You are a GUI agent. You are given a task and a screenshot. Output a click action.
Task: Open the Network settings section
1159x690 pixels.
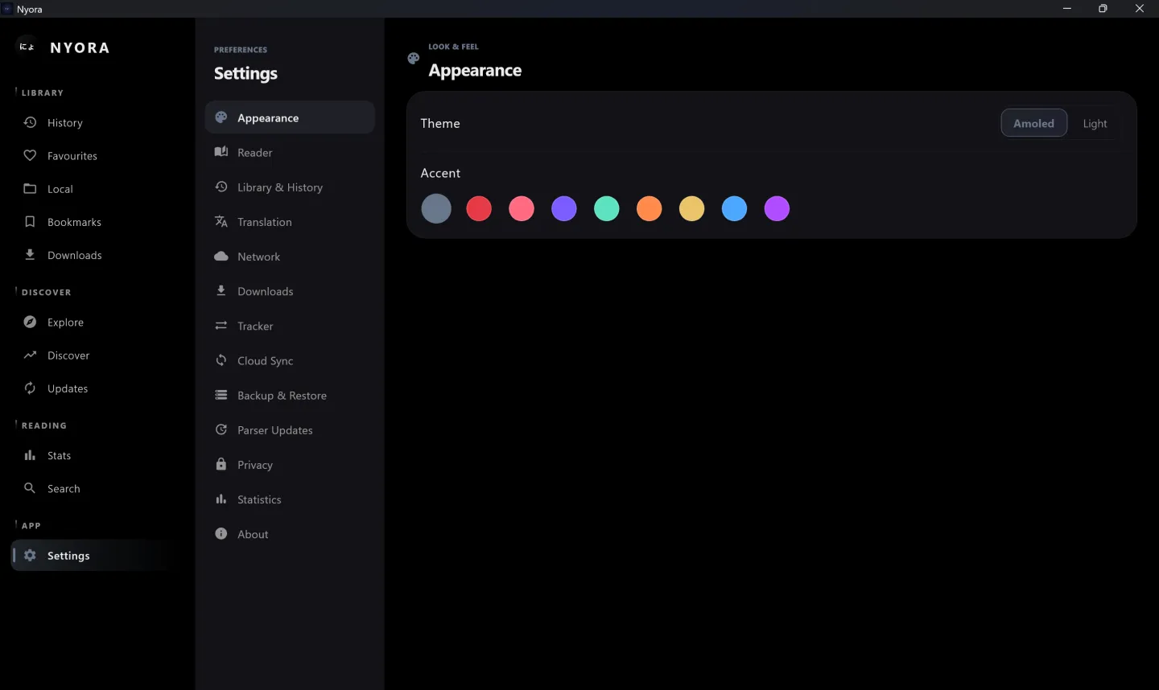pos(290,256)
